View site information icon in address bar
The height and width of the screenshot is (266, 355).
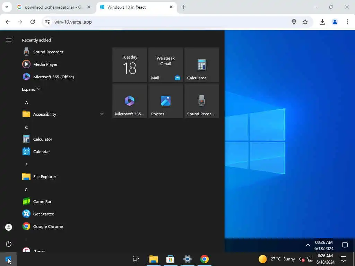tap(47, 22)
